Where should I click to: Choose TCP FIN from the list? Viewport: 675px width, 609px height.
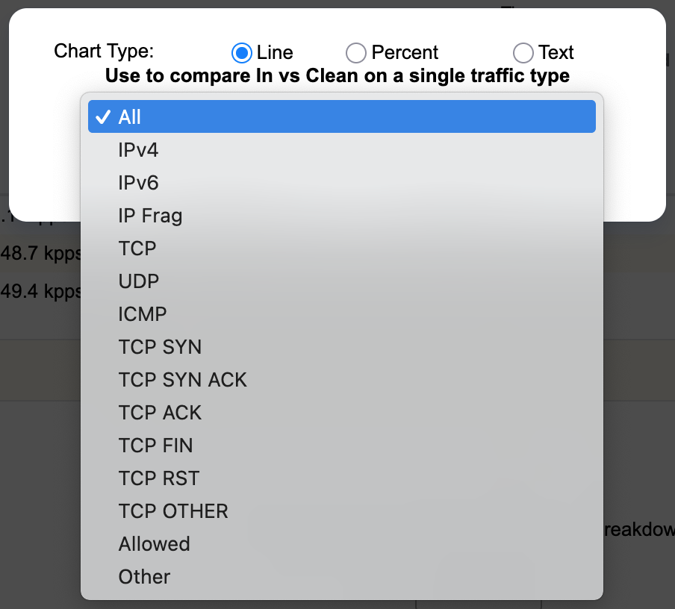(x=342, y=446)
